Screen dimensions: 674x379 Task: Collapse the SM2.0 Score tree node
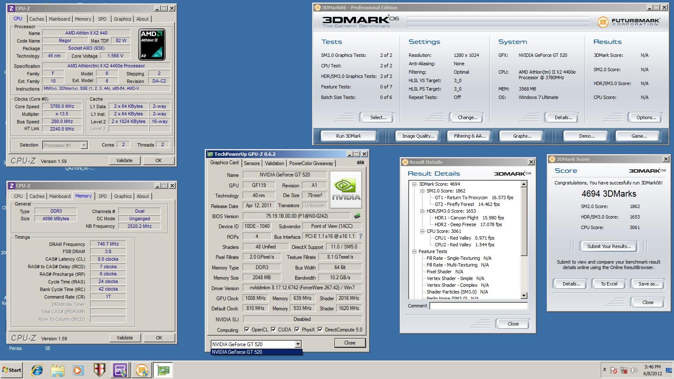pos(422,191)
